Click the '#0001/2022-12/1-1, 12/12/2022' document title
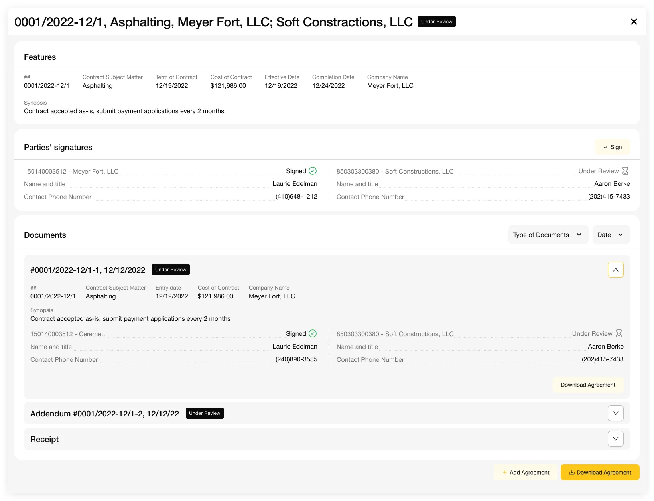 click(88, 270)
